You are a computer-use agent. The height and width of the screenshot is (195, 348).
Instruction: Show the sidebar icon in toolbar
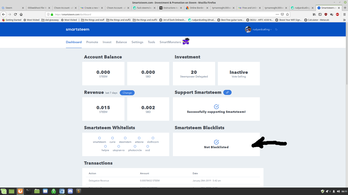[320, 14]
